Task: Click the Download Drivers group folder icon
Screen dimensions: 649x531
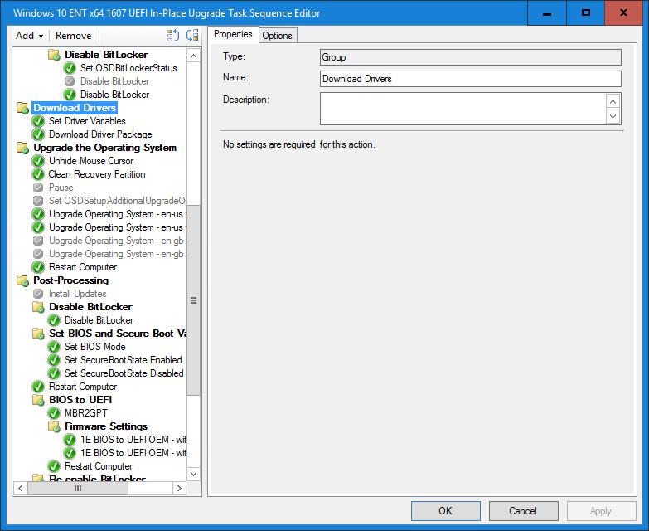Action: [x=22, y=108]
